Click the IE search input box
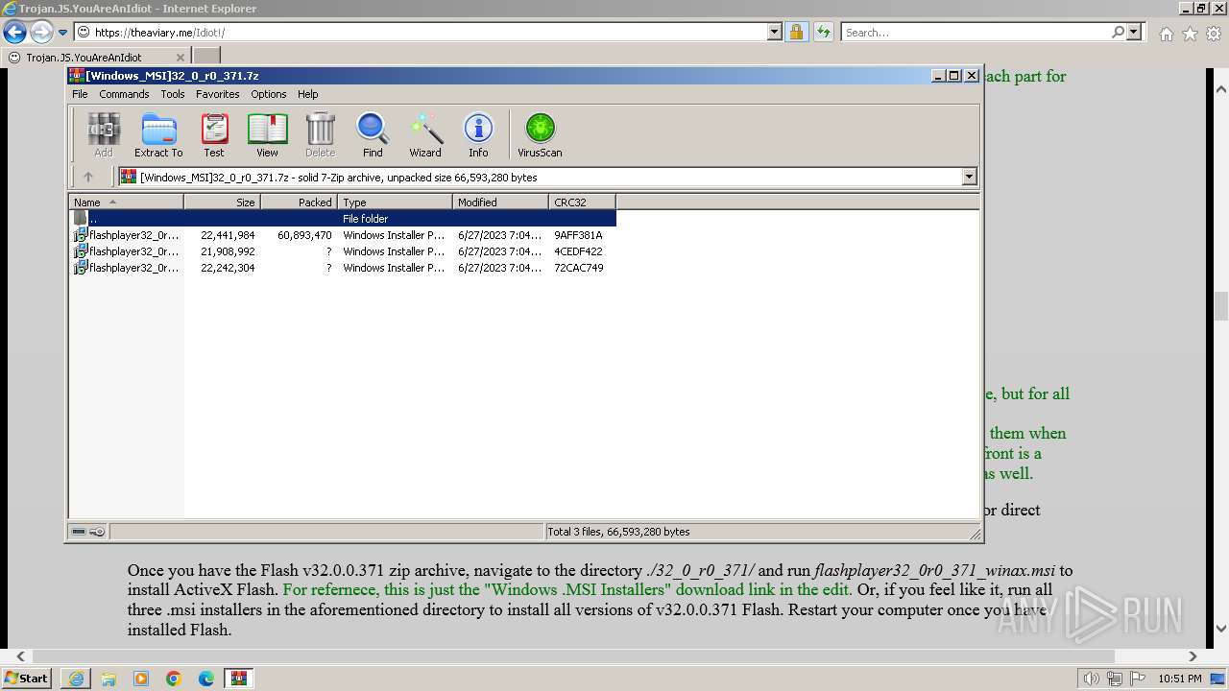Screen dimensions: 1229x691 coord(976,33)
